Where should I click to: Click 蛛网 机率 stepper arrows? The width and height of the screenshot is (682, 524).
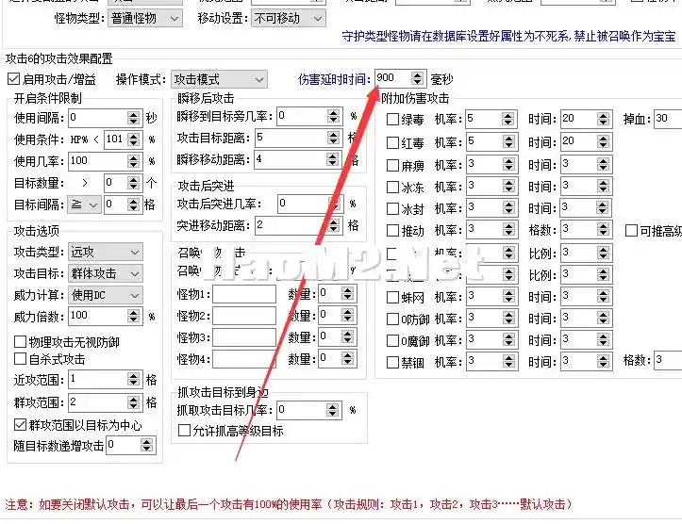tap(508, 297)
